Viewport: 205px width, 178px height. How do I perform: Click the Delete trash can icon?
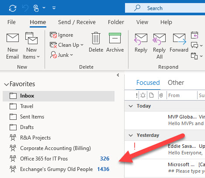tap(96, 38)
